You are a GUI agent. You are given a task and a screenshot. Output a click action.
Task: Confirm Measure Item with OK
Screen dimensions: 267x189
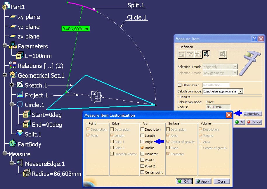pos(240,122)
